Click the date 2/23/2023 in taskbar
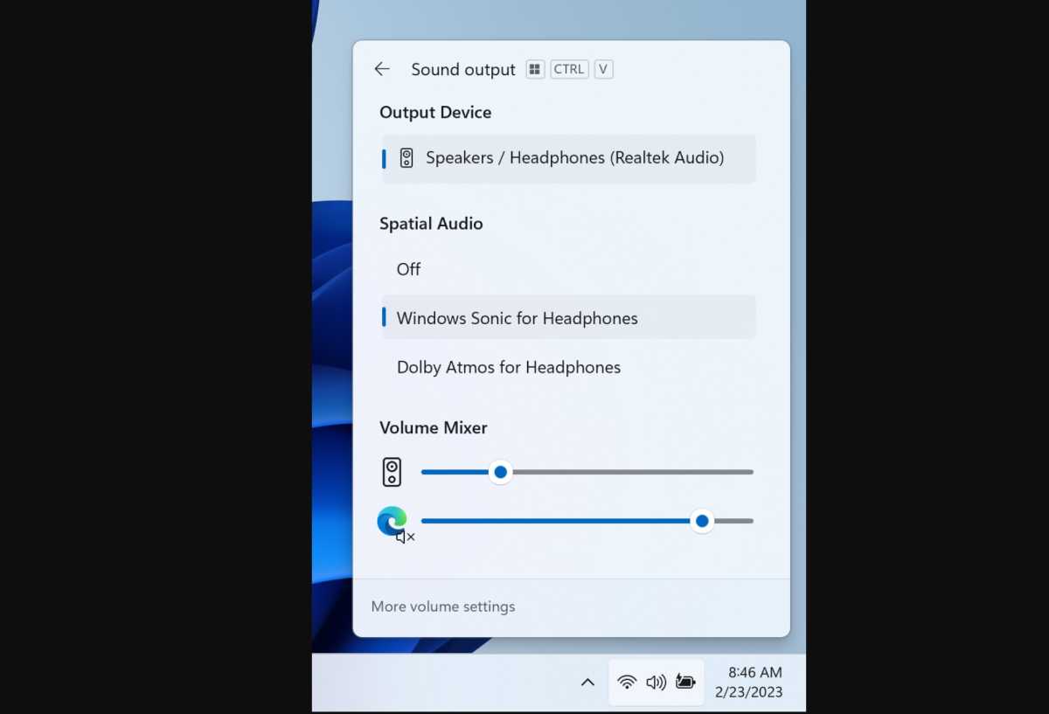The height and width of the screenshot is (714, 1049). 749,692
